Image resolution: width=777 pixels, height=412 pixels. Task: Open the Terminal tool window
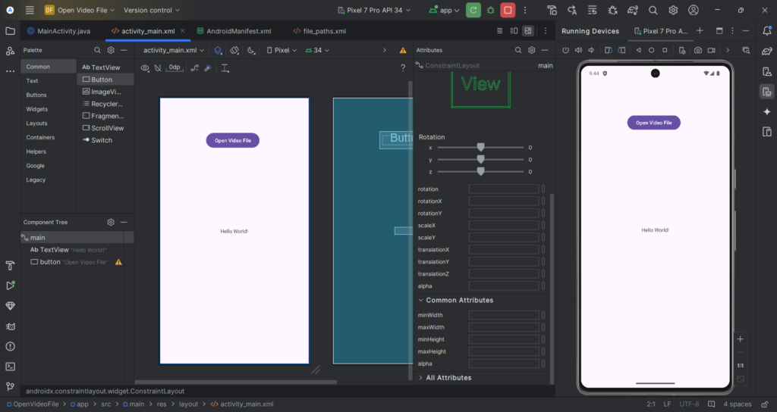10,367
